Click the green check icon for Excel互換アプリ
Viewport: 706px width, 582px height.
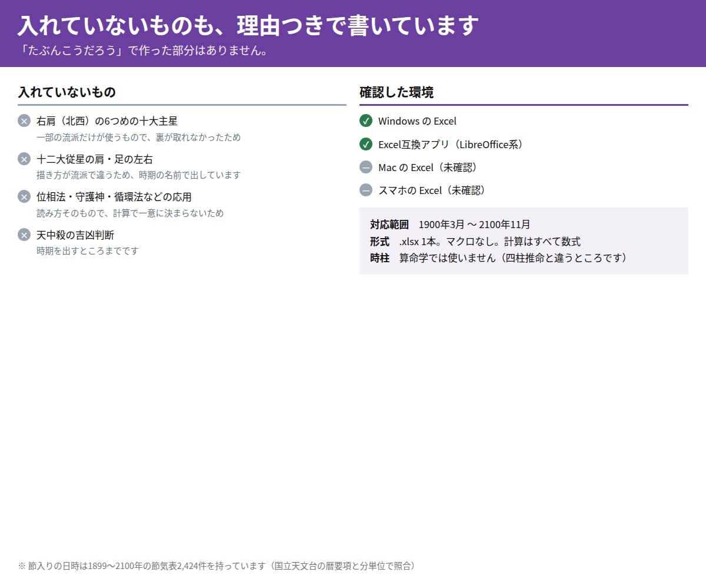point(366,144)
